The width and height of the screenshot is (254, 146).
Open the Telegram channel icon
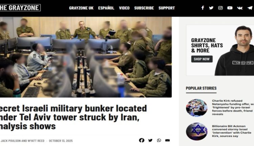tap(250, 8)
